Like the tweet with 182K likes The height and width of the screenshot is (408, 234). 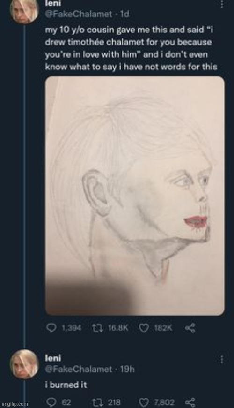[x=144, y=328]
